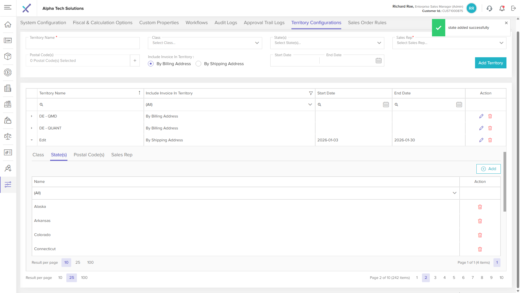Click the notification bell icon
Screen dimensions: 520x293
click(502, 8)
